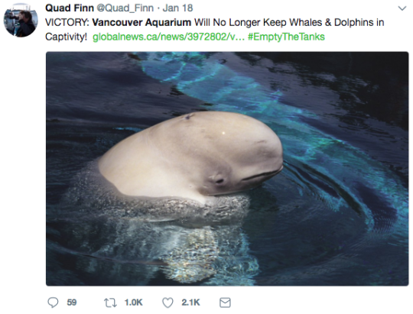Click the word VICTORY in the tweet
Image resolution: width=413 pixels, height=314 pixels.
(x=67, y=22)
